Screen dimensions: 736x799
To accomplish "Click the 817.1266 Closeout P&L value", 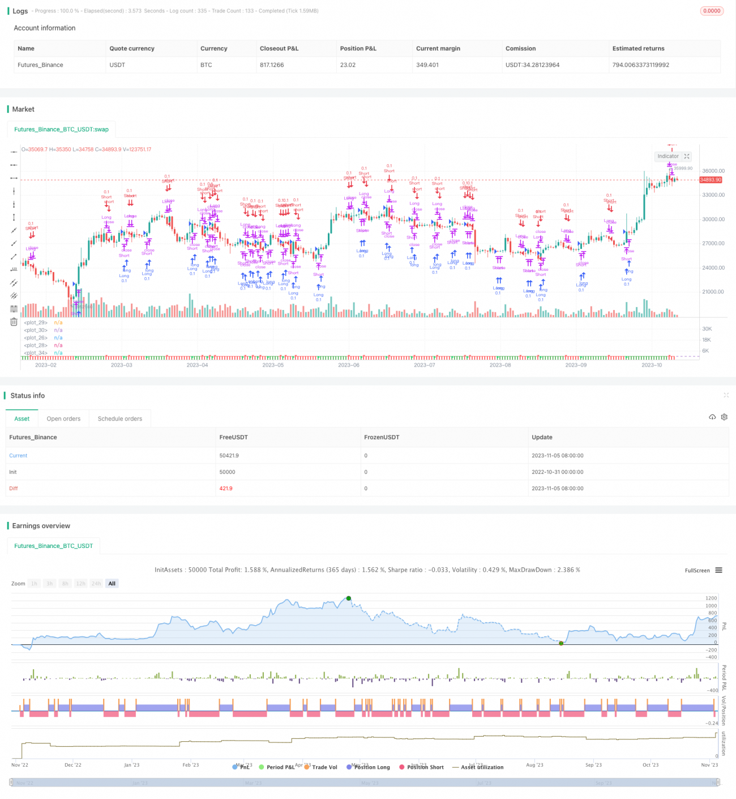I will coord(272,65).
